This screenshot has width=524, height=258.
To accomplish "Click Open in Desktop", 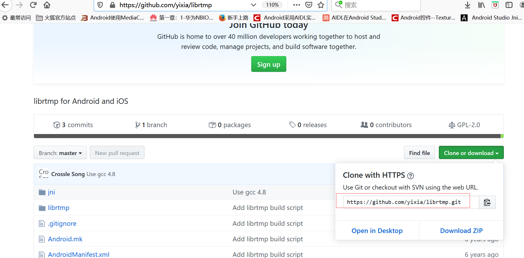I will (x=377, y=231).
